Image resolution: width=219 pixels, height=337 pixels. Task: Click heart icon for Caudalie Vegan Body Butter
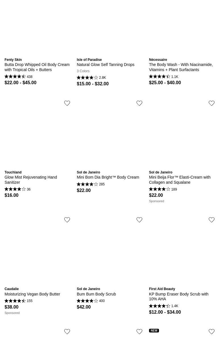(67, 220)
